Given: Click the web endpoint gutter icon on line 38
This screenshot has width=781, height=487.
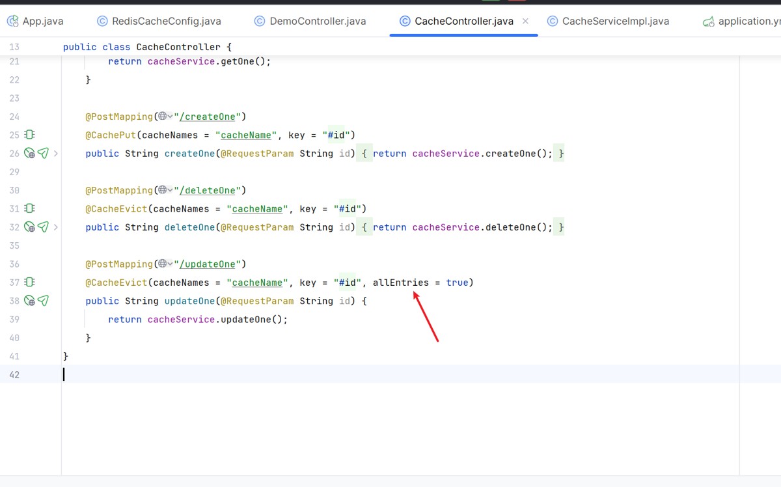Looking at the screenshot, I should click(29, 301).
